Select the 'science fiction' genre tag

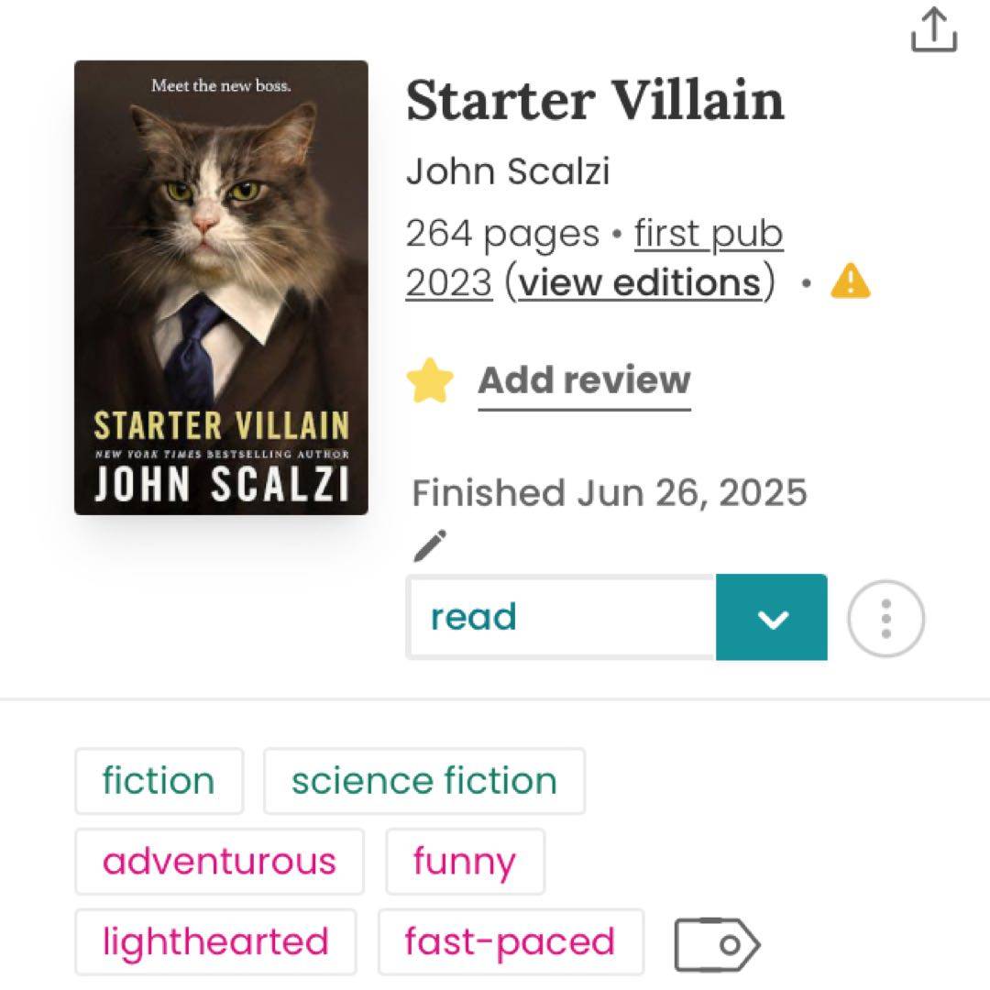click(x=423, y=781)
